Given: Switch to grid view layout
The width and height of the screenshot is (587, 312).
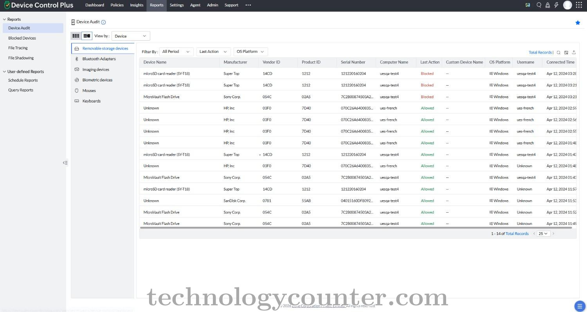Looking at the screenshot, I should 76,36.
